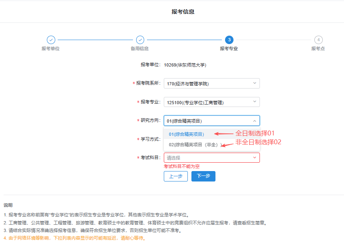Screen dimensions: 344x250
Task: Click chevron arrow in 报考专业 field
Action: click(255, 102)
